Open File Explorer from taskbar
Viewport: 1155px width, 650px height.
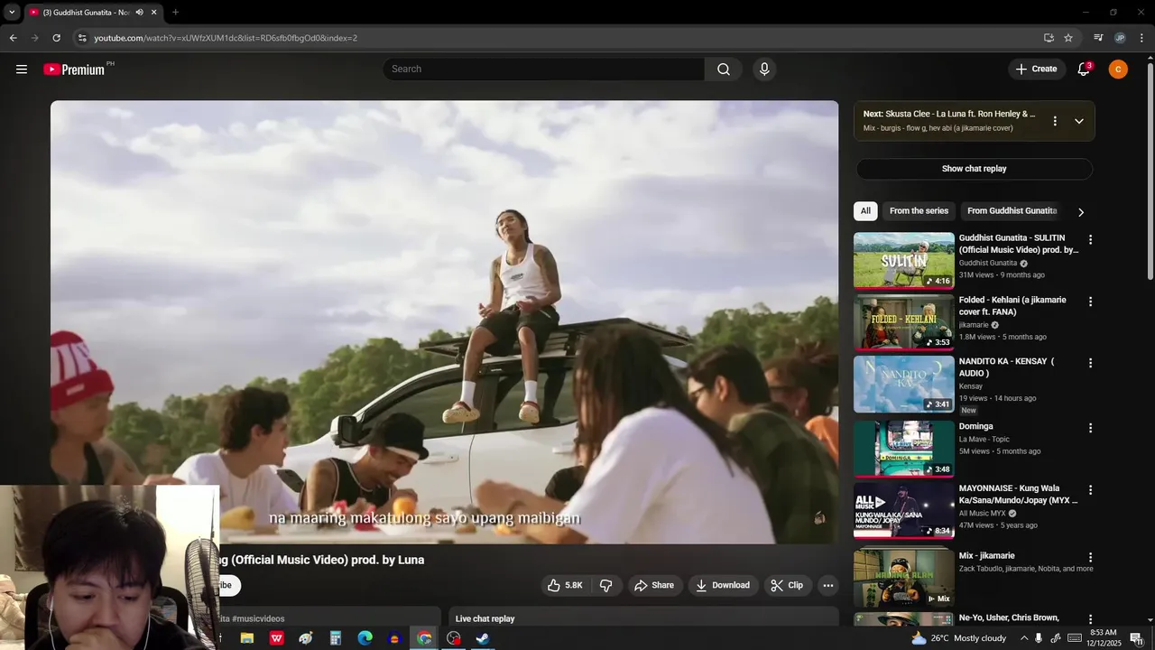(x=247, y=638)
